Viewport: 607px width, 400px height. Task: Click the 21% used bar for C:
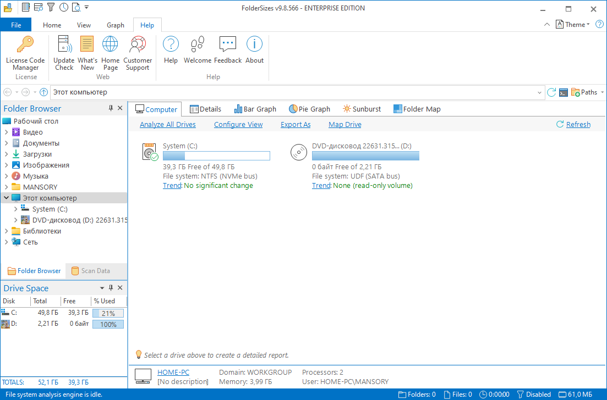click(x=108, y=313)
